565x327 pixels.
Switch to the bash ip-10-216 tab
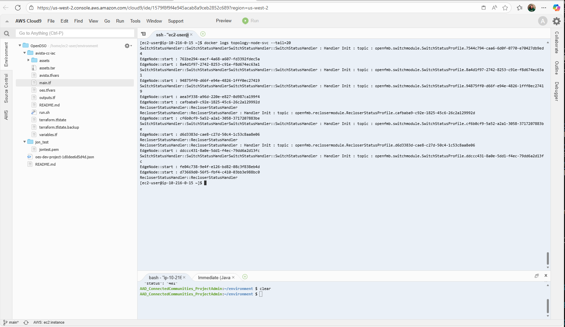pos(165,277)
